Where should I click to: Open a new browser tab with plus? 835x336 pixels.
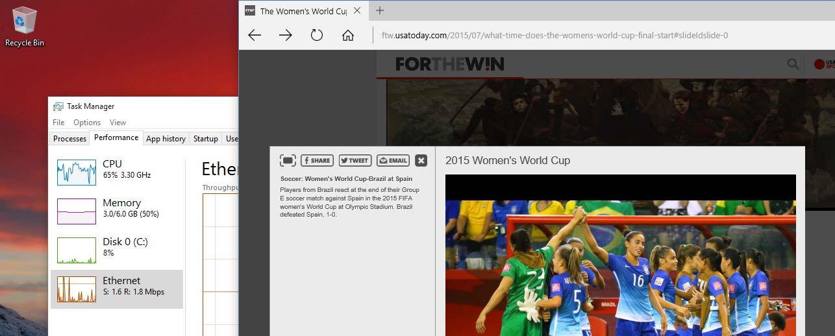[380, 10]
